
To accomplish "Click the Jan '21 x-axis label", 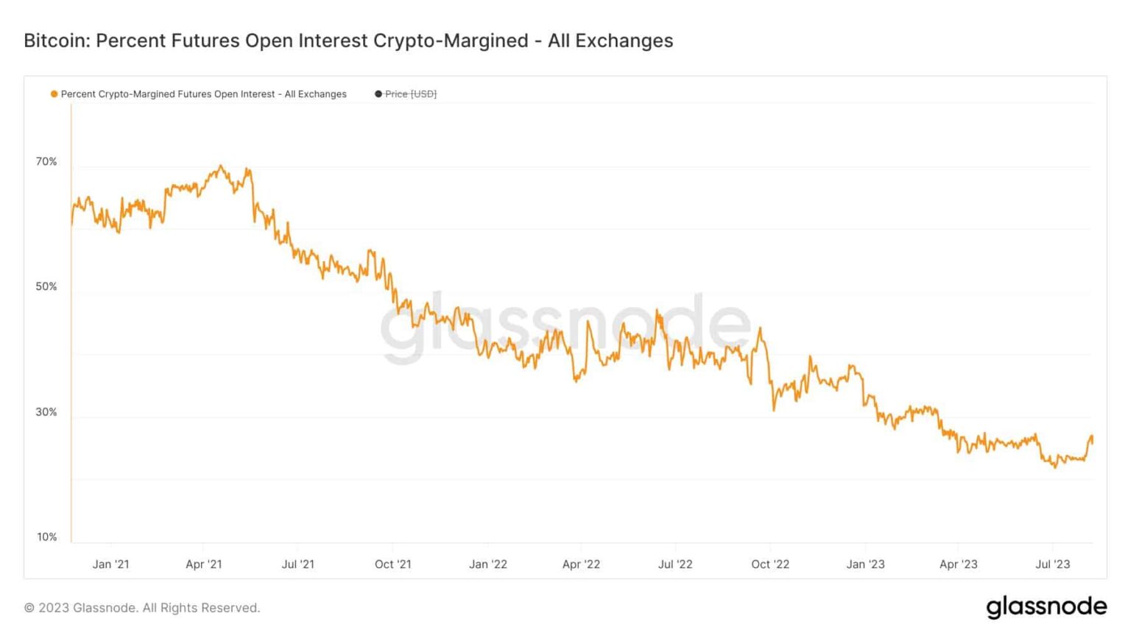I will [110, 564].
